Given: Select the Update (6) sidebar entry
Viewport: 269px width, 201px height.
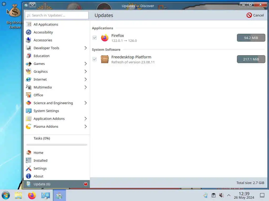Looking at the screenshot, I should point(57,184).
